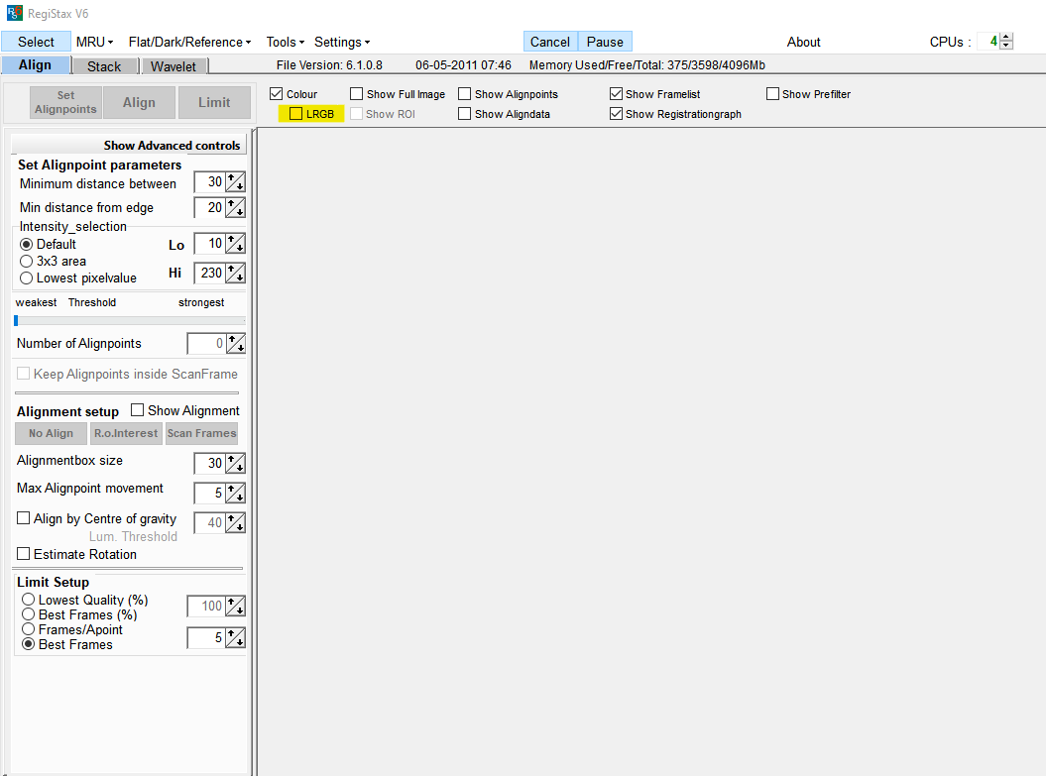Click the Alignmentbox size spinner
Image resolution: width=1046 pixels, height=776 pixels.
pyautogui.click(x=236, y=464)
